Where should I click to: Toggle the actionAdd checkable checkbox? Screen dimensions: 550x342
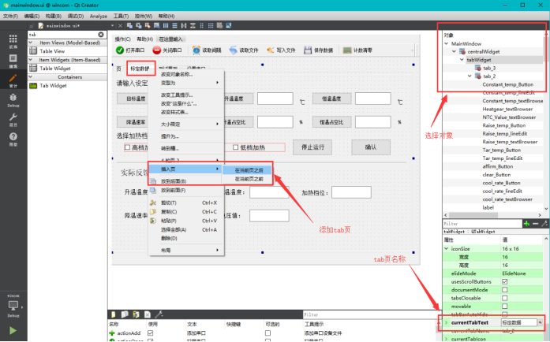coord(268,333)
